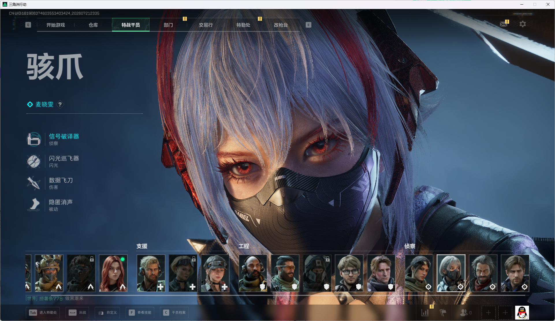Select the orange-glasses bearded engineer portrait
Image resolution: width=555 pixels, height=321 pixels.
point(285,273)
